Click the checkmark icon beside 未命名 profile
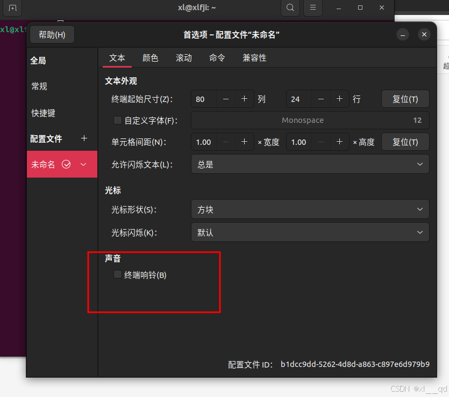The width and height of the screenshot is (449, 397). click(x=67, y=164)
